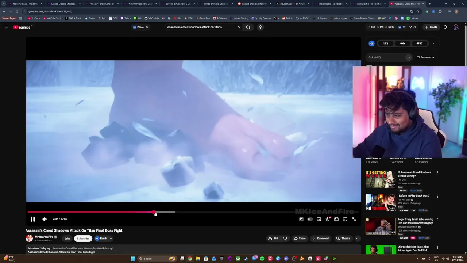467x263 pixels.
Task: Open the Create menu
Action: (431, 27)
